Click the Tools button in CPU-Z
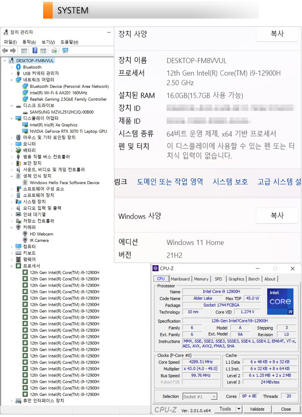 (x=225, y=409)
